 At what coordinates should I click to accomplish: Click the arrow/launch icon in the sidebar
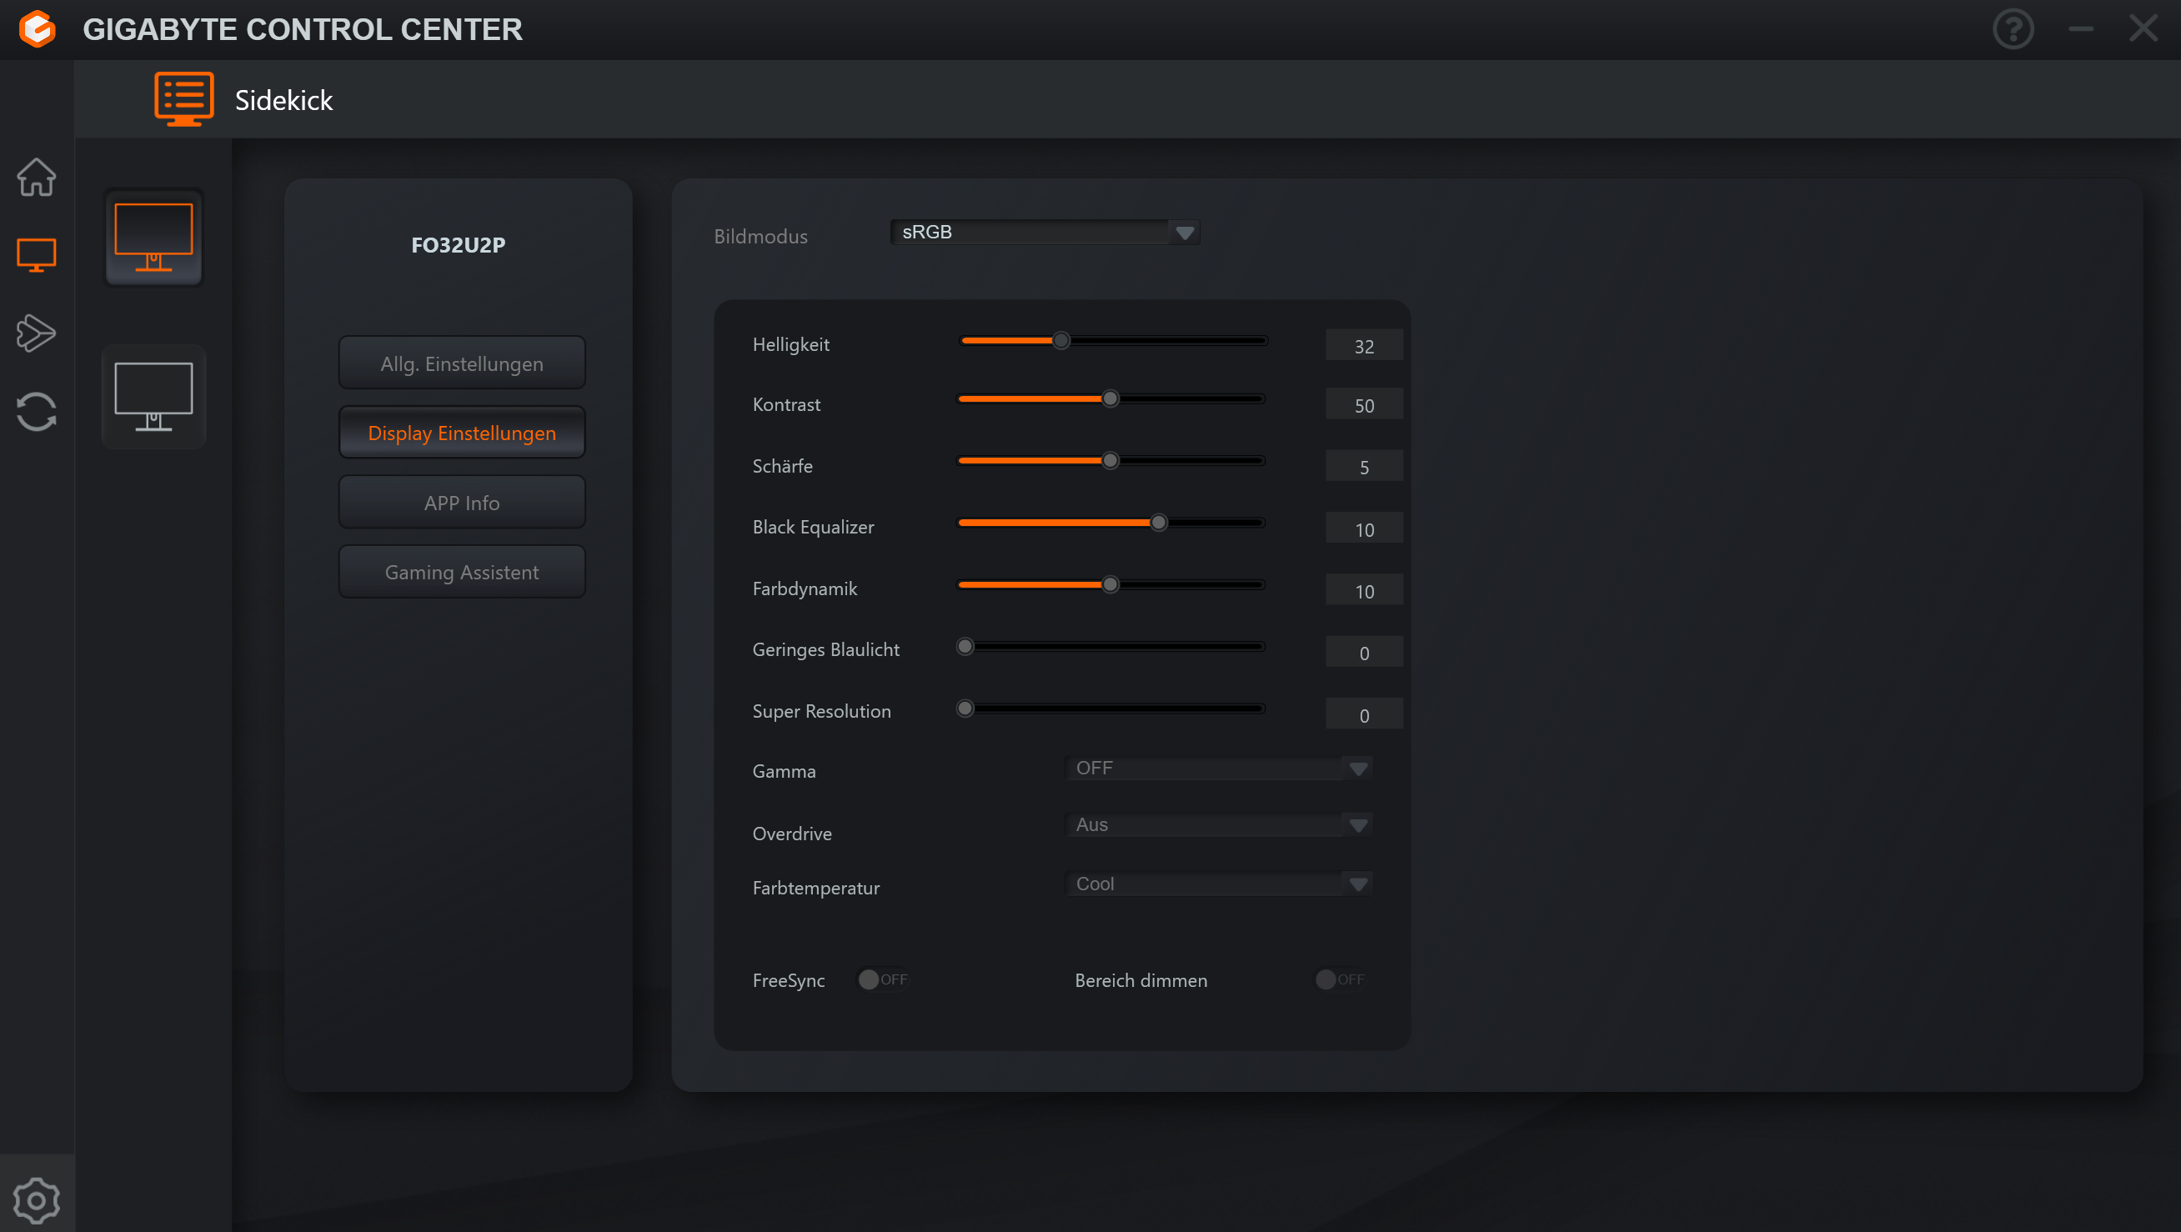[x=37, y=333]
